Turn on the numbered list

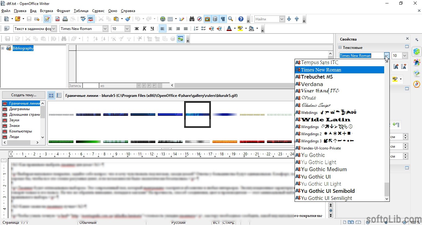pos(196,29)
